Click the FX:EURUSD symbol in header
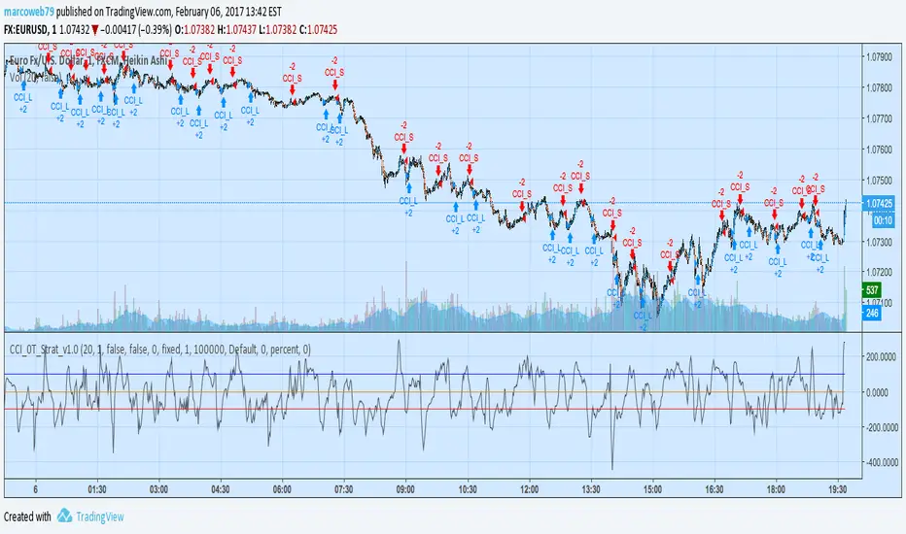906x534 pixels. coord(27,29)
